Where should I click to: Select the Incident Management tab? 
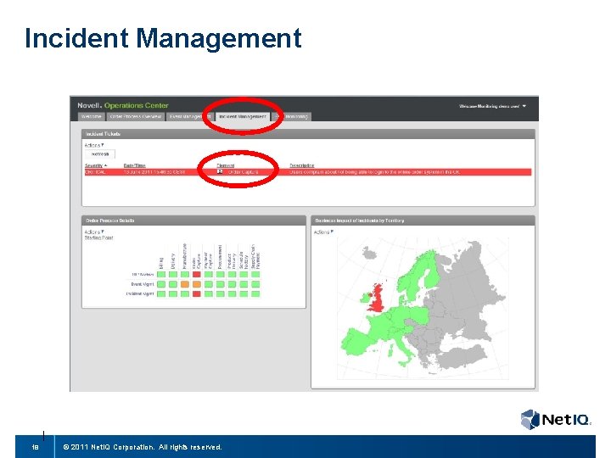coord(243,116)
